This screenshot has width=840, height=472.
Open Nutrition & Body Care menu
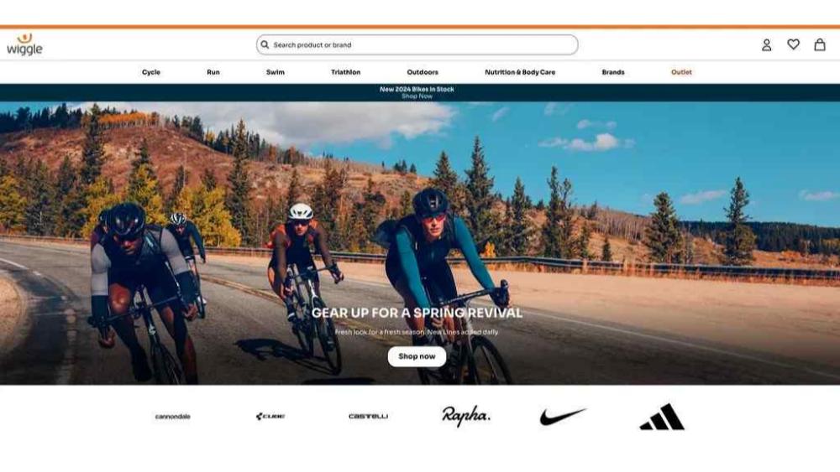(520, 72)
